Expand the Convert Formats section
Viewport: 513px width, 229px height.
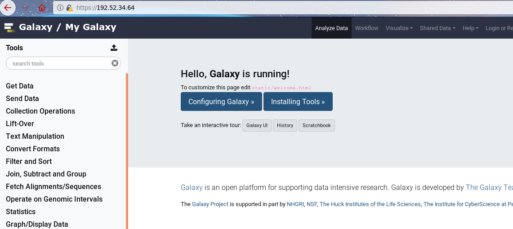tap(33, 149)
